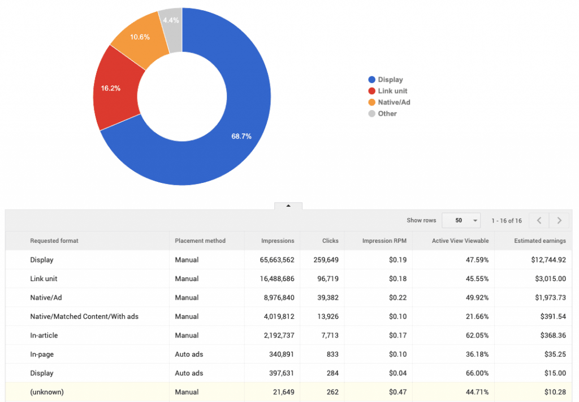
Task: Sort by Estimated earnings column header
Action: coord(540,241)
